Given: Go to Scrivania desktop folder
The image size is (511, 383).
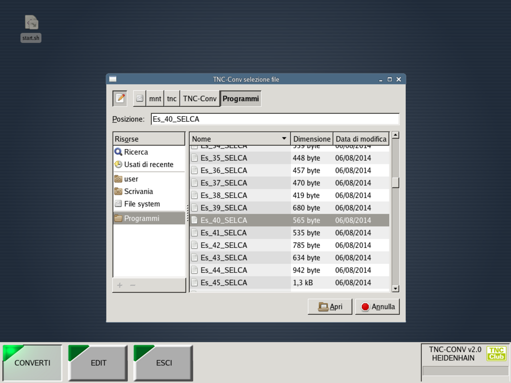Looking at the screenshot, I should (138, 191).
